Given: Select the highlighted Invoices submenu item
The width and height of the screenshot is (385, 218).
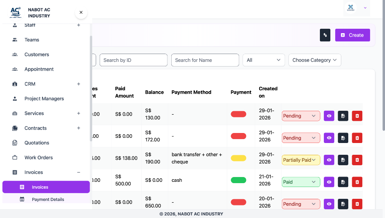Looking at the screenshot, I should coord(46,187).
